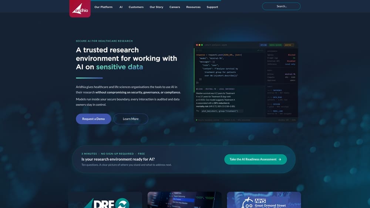Click the Request a Demo button
Image resolution: width=370 pixels, height=208 pixels.
pos(94,119)
